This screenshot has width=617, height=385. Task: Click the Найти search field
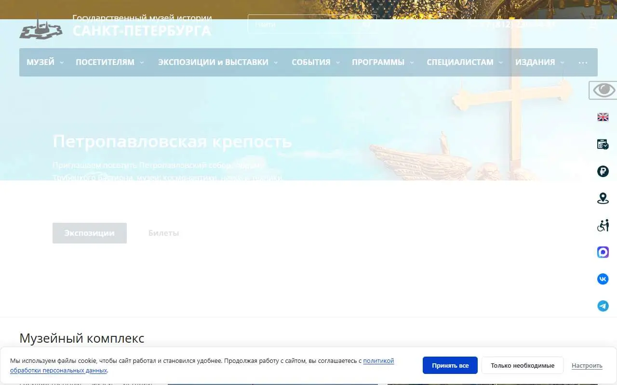(312, 24)
